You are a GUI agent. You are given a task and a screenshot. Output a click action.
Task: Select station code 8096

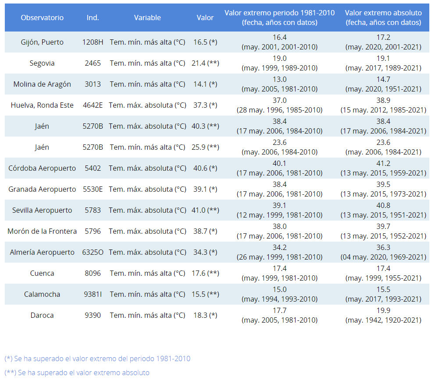tap(93, 274)
